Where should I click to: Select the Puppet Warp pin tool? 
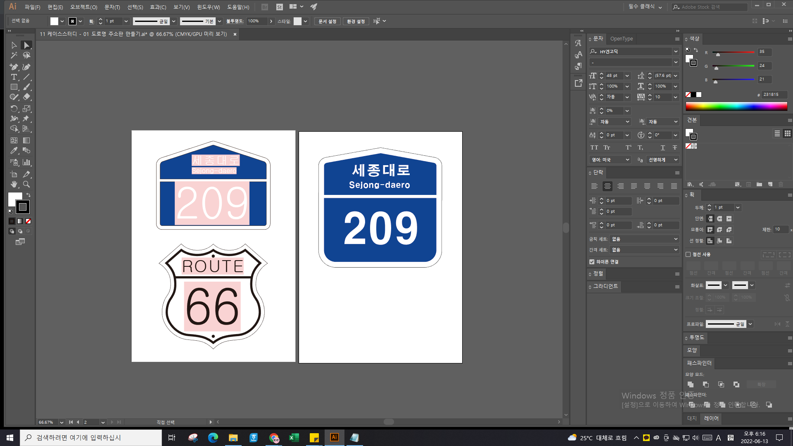(x=26, y=119)
